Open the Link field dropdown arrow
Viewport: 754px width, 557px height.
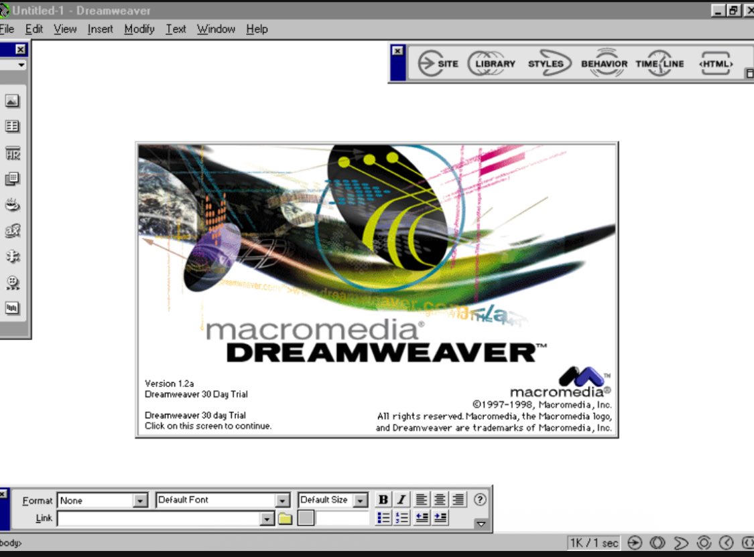267,519
